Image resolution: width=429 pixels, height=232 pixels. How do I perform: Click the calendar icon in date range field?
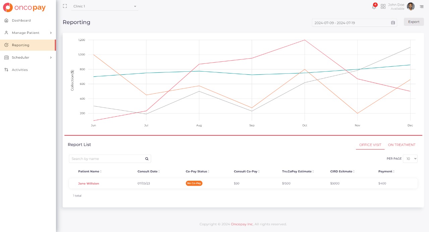coord(393,23)
